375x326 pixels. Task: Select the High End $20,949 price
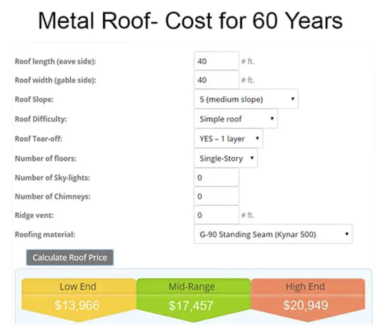pyautogui.click(x=305, y=305)
